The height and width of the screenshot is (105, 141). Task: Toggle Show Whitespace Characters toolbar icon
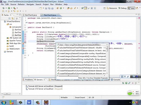click(x=95, y=8)
